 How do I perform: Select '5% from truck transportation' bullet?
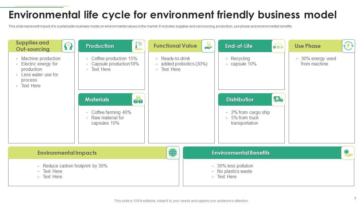tap(245, 120)
